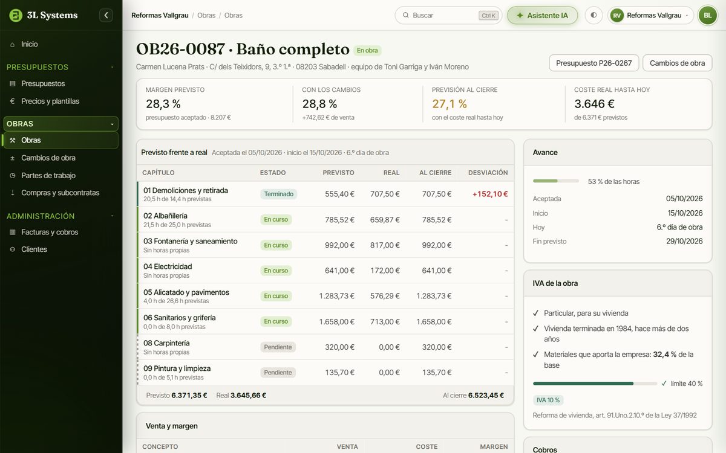726x453 pixels.
Task: Open the Reformas Vallgrau company dropdown
Action: click(x=650, y=15)
